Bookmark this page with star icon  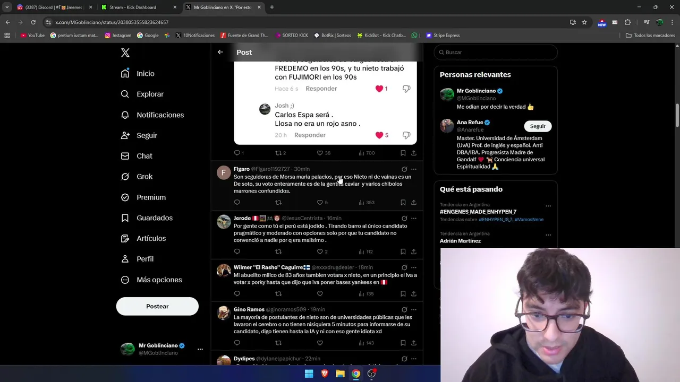(x=584, y=22)
